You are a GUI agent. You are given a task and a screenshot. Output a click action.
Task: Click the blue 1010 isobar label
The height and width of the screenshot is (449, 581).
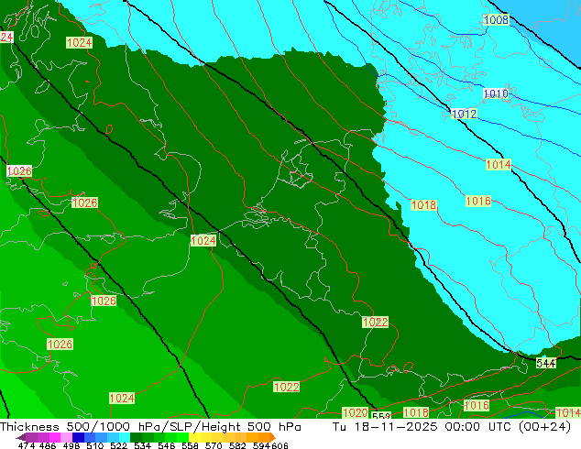pyautogui.click(x=496, y=93)
